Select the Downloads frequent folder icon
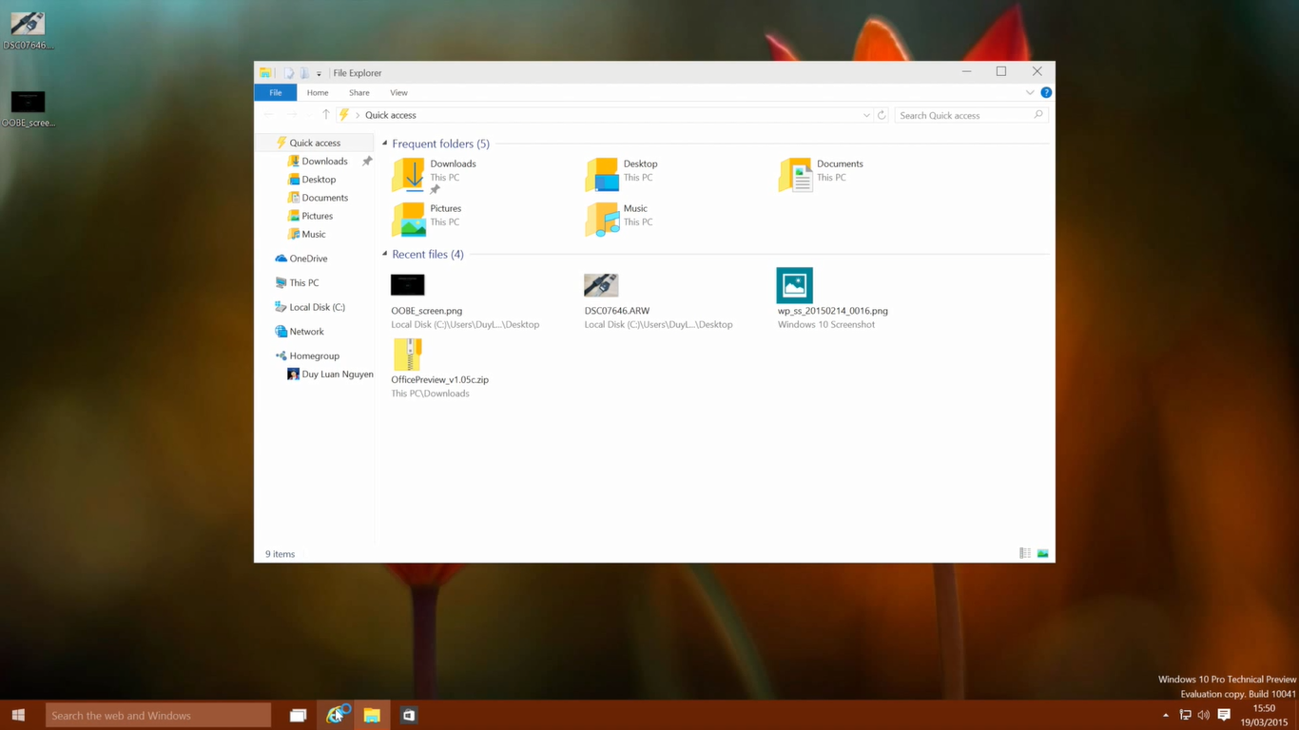 408,175
